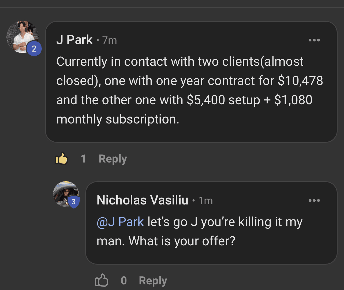Open J Park's profile picture

click(21, 36)
